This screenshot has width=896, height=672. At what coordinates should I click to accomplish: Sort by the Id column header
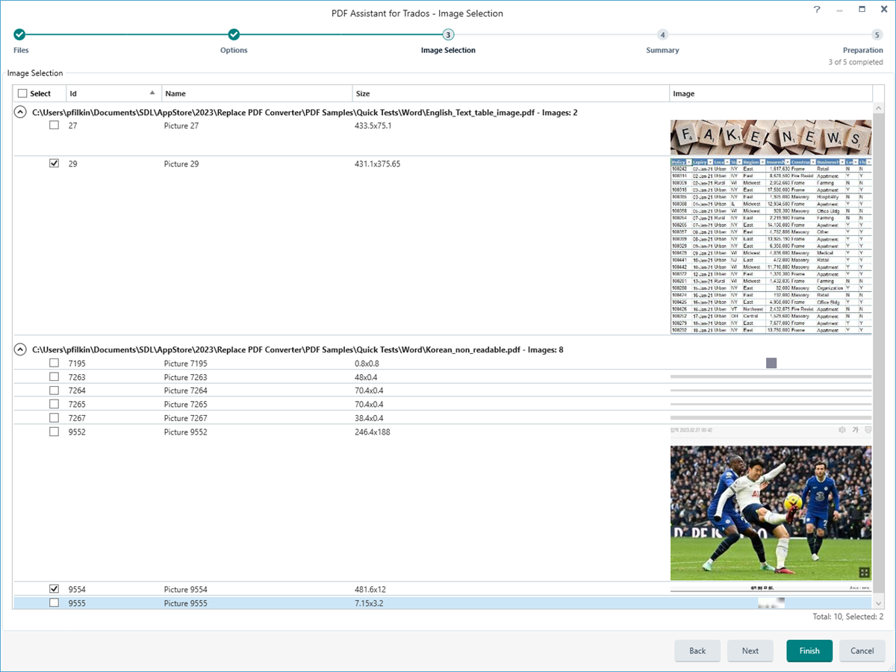113,93
